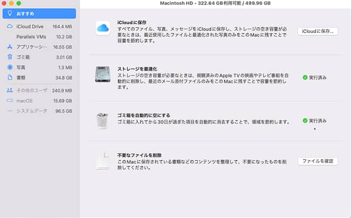This screenshot has height=218, width=352.
Task: Click the users icon beside その他のユーザ
Action: [x=9, y=90]
